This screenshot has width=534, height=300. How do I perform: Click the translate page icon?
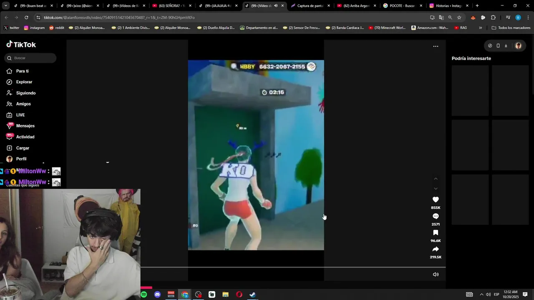pos(441,17)
